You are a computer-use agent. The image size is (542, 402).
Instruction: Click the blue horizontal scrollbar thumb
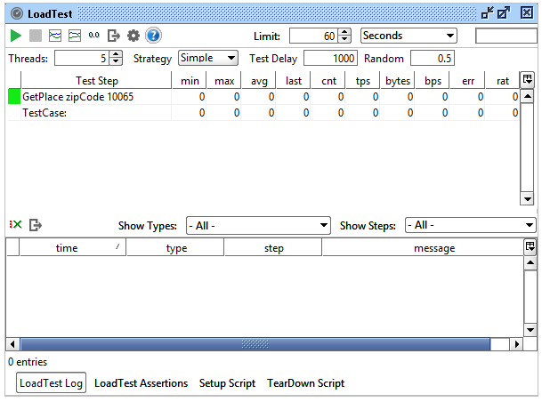coord(255,344)
